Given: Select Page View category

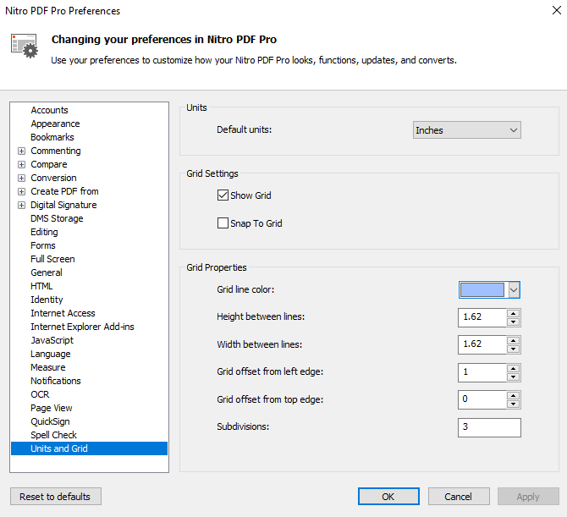Looking at the screenshot, I should [x=52, y=408].
